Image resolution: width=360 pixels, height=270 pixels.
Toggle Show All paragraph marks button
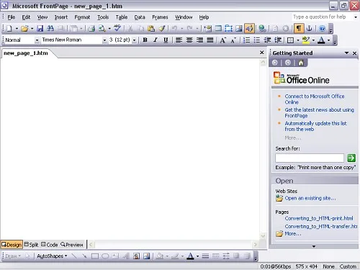[x=299, y=29]
